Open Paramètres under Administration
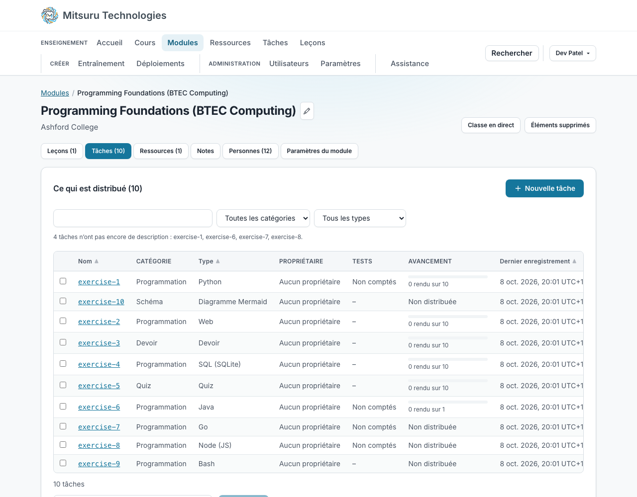Viewport: 637px width, 497px height. coord(340,64)
